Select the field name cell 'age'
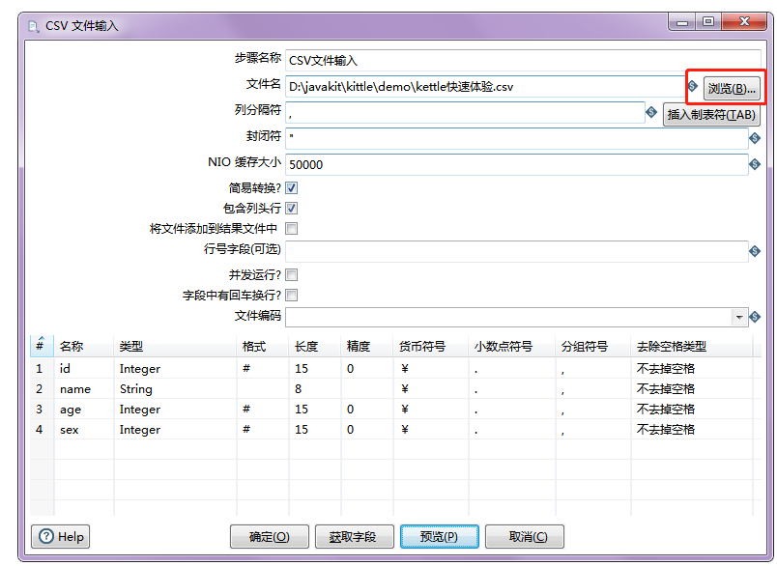This screenshot has width=777, height=566. (x=84, y=409)
